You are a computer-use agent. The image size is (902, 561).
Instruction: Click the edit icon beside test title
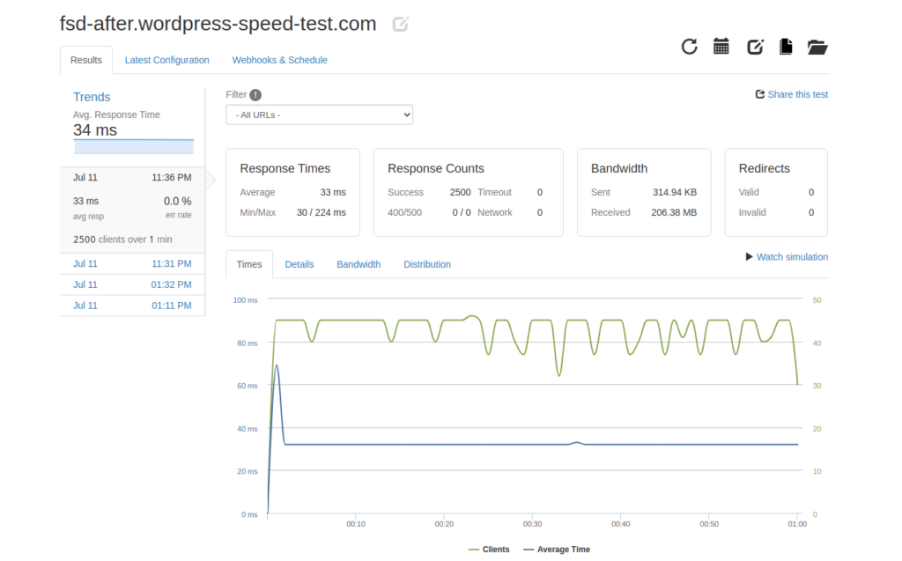[x=401, y=25]
